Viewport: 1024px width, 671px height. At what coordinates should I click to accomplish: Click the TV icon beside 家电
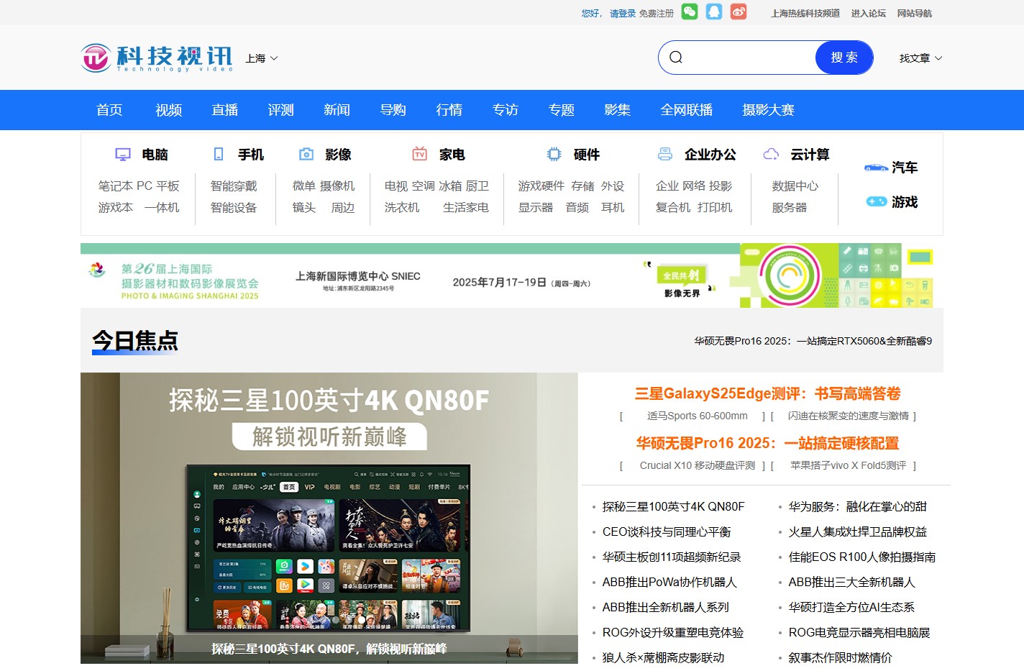420,154
